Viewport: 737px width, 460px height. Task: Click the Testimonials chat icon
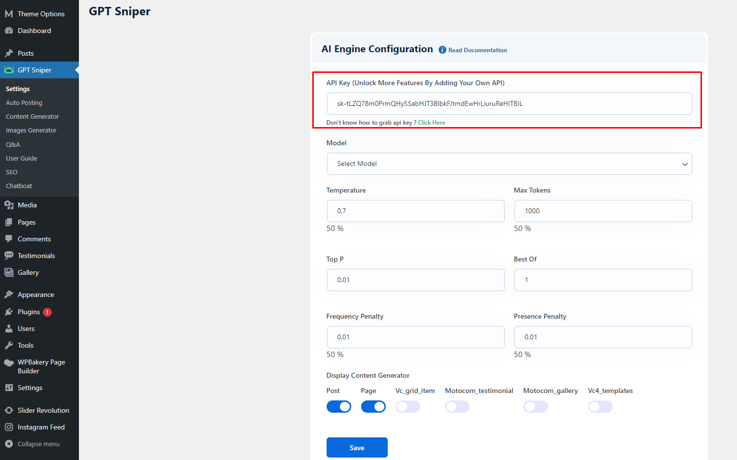9,256
